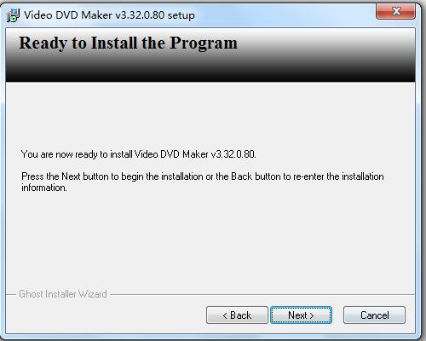Open the system menu via the installer icon
Screen dimensions: 426x341
click(x=13, y=15)
